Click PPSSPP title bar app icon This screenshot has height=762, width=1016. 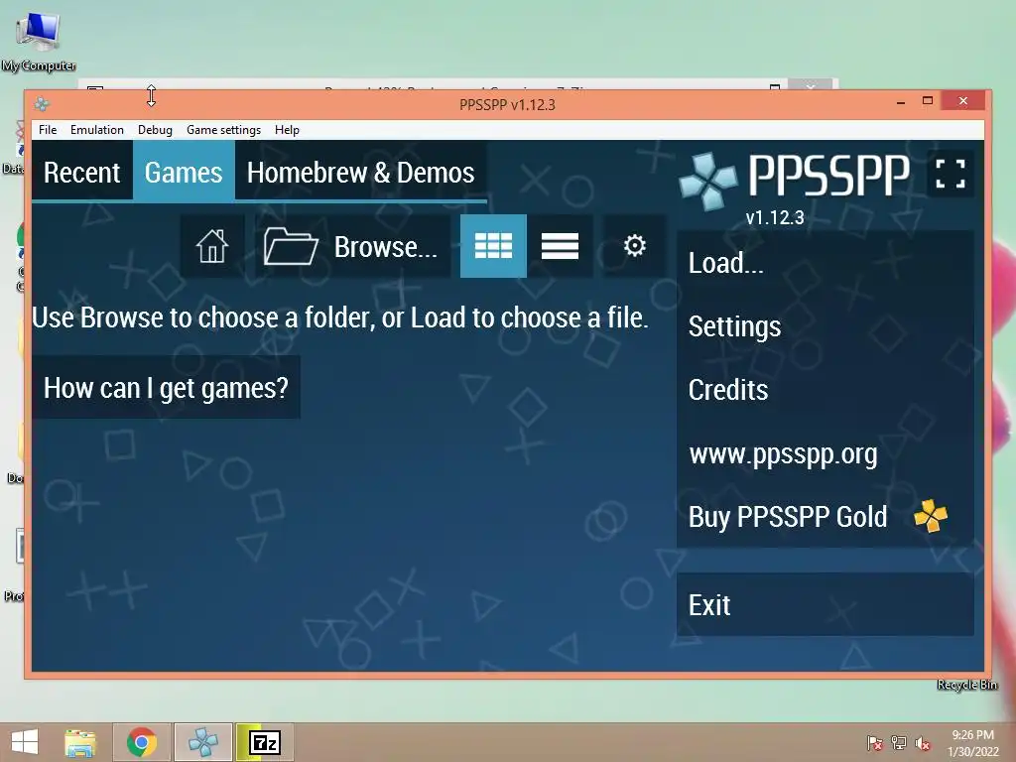point(42,103)
